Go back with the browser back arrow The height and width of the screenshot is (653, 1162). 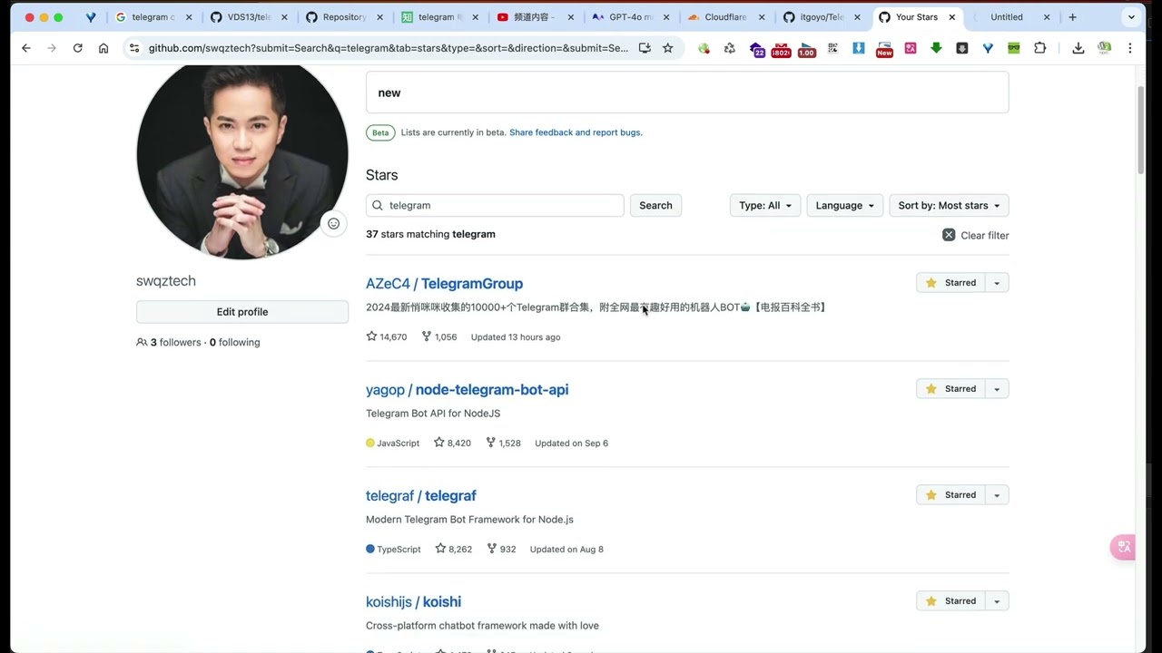coord(25,48)
